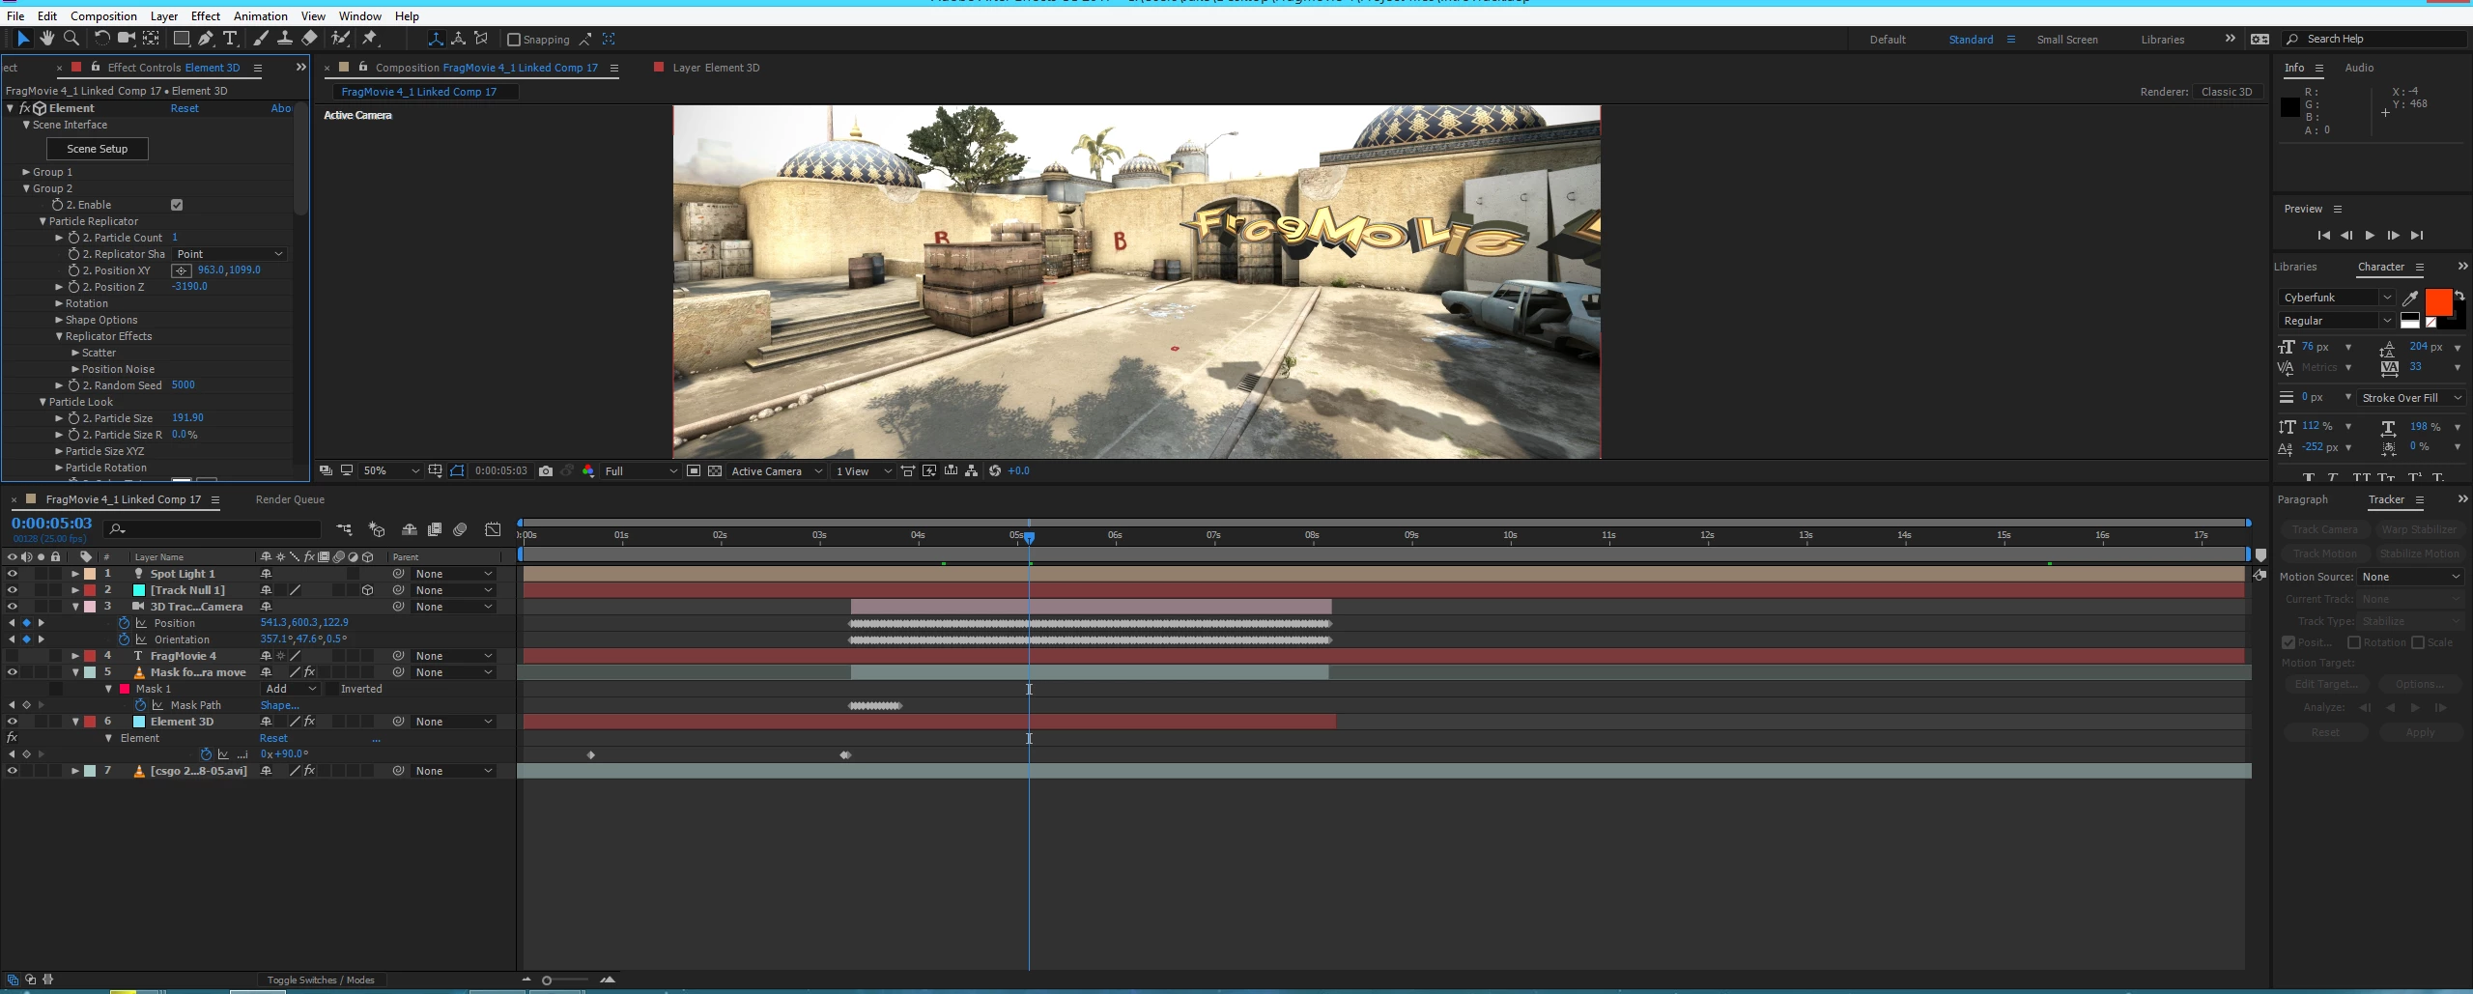Toggle mask and shape path visibility
2473x994 pixels.
pos(457,471)
